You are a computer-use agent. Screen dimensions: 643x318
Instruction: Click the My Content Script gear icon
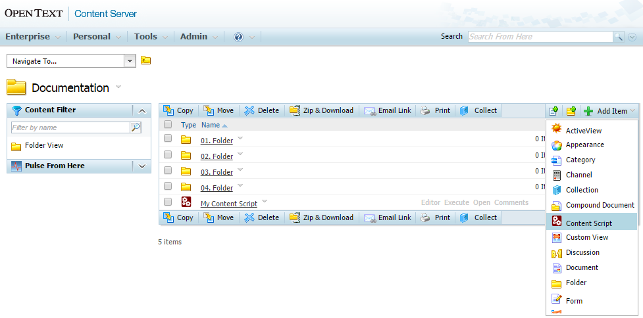[x=186, y=202]
